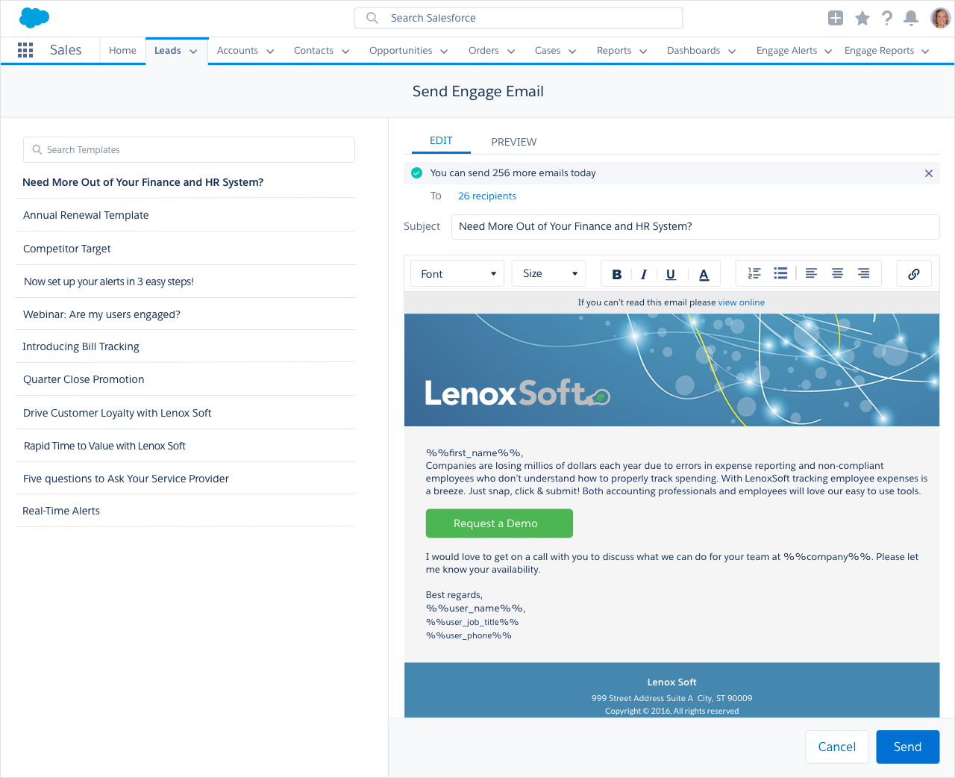Click the Search Templates field
This screenshot has width=955, height=778.
(189, 150)
